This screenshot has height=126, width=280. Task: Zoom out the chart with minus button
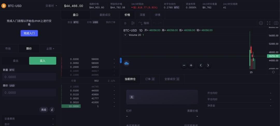click(184, 65)
